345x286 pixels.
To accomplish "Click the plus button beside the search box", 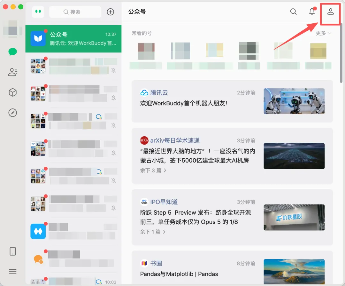I will pos(111,12).
